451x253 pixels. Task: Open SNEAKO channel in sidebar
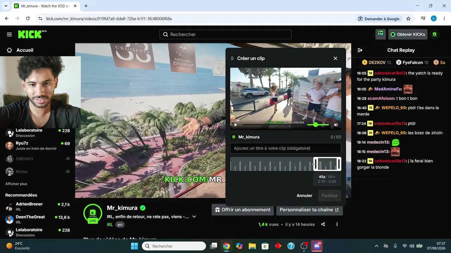[37, 159]
